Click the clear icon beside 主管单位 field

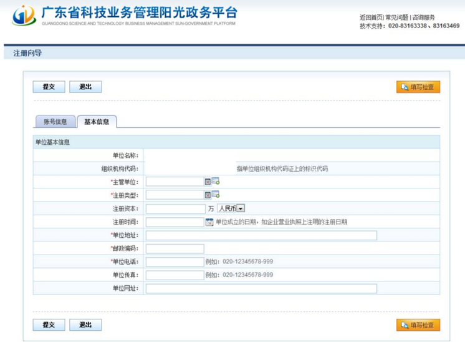(208, 182)
